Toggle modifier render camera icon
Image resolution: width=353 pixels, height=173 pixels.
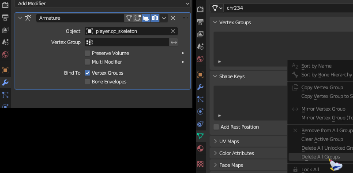pyautogui.click(x=155, y=18)
